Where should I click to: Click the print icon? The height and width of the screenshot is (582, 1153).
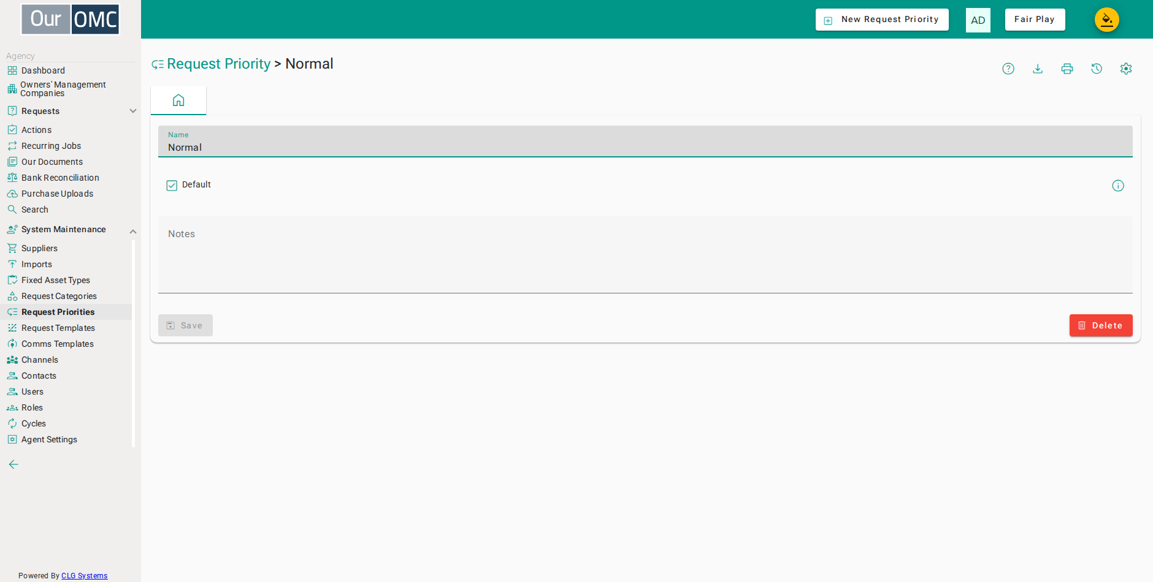[1067, 69]
